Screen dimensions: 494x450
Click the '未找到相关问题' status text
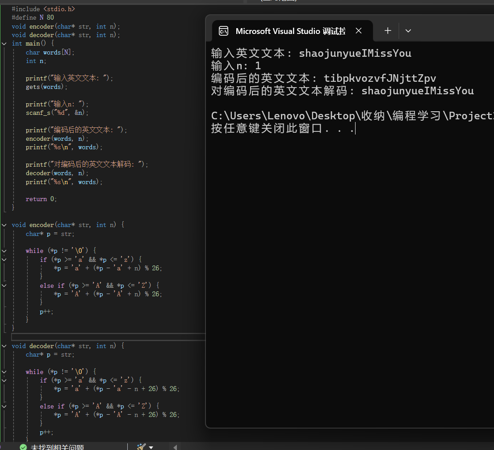pyautogui.click(x=57, y=447)
